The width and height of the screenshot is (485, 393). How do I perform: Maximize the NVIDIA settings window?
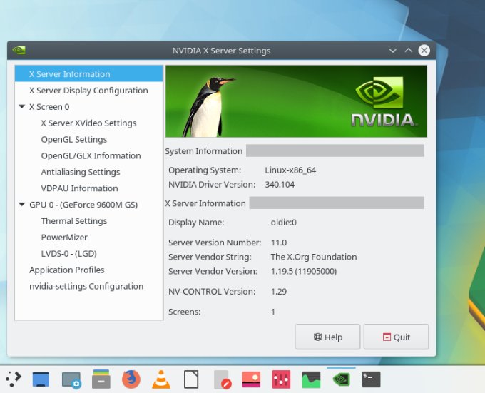click(409, 51)
